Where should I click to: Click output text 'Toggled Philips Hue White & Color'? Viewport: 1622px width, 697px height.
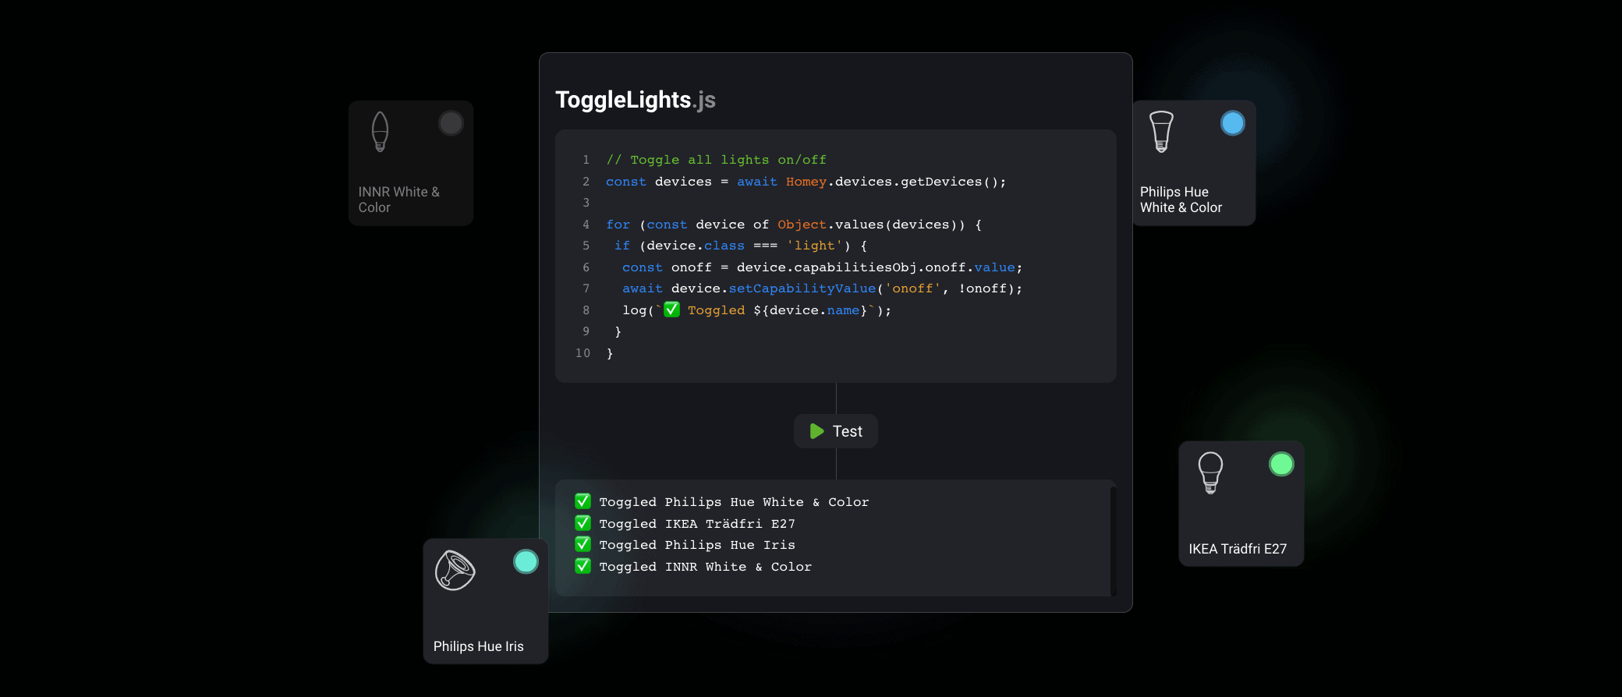pos(734,502)
